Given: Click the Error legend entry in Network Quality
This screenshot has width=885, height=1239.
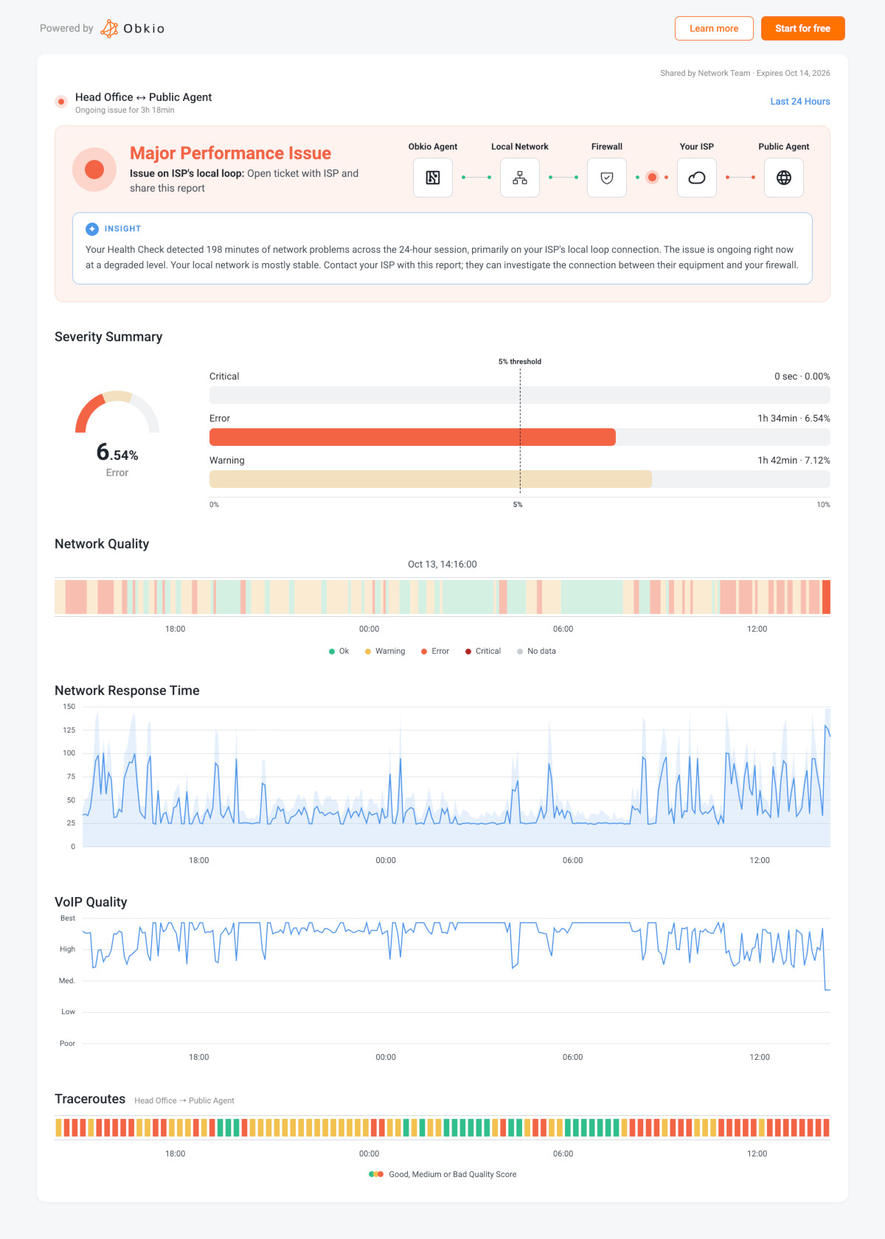Looking at the screenshot, I should [435, 652].
